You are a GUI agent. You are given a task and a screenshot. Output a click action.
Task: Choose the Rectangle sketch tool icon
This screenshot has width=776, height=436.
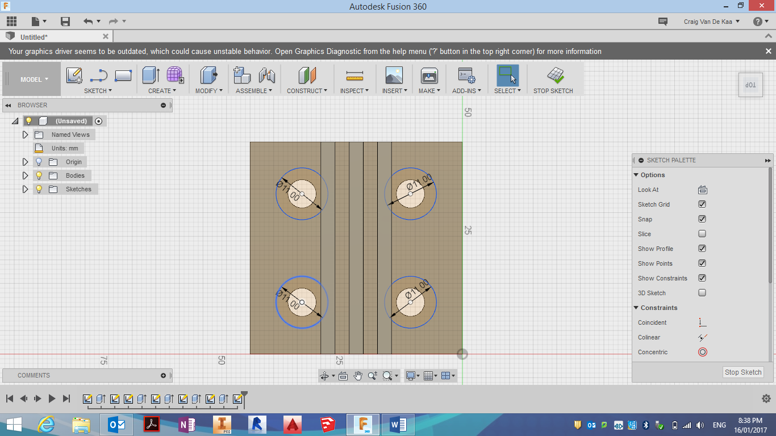pyautogui.click(x=123, y=76)
